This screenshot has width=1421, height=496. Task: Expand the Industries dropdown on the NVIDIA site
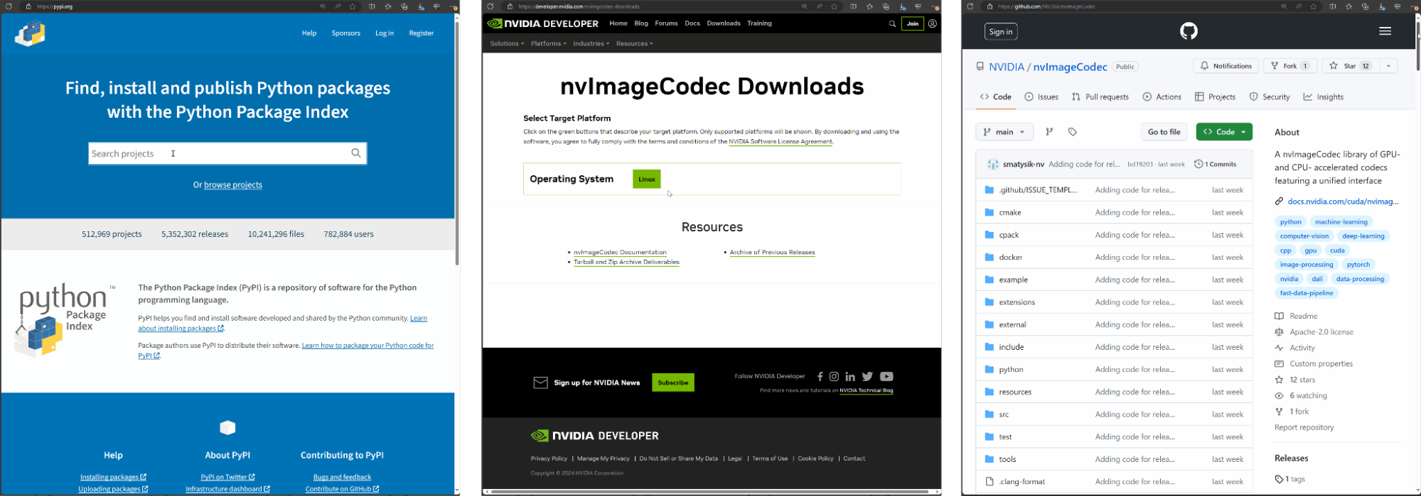tap(591, 43)
